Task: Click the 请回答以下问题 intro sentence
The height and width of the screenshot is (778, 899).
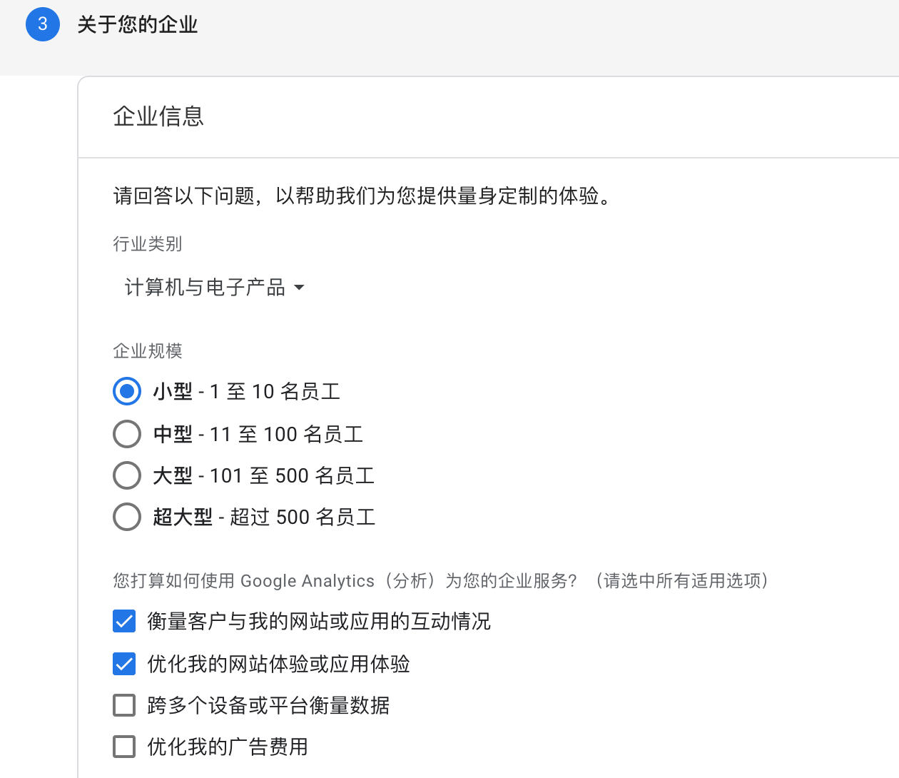Action: [362, 196]
